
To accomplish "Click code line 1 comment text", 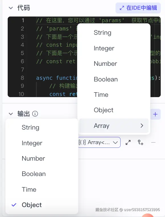I will tap(98, 21).
